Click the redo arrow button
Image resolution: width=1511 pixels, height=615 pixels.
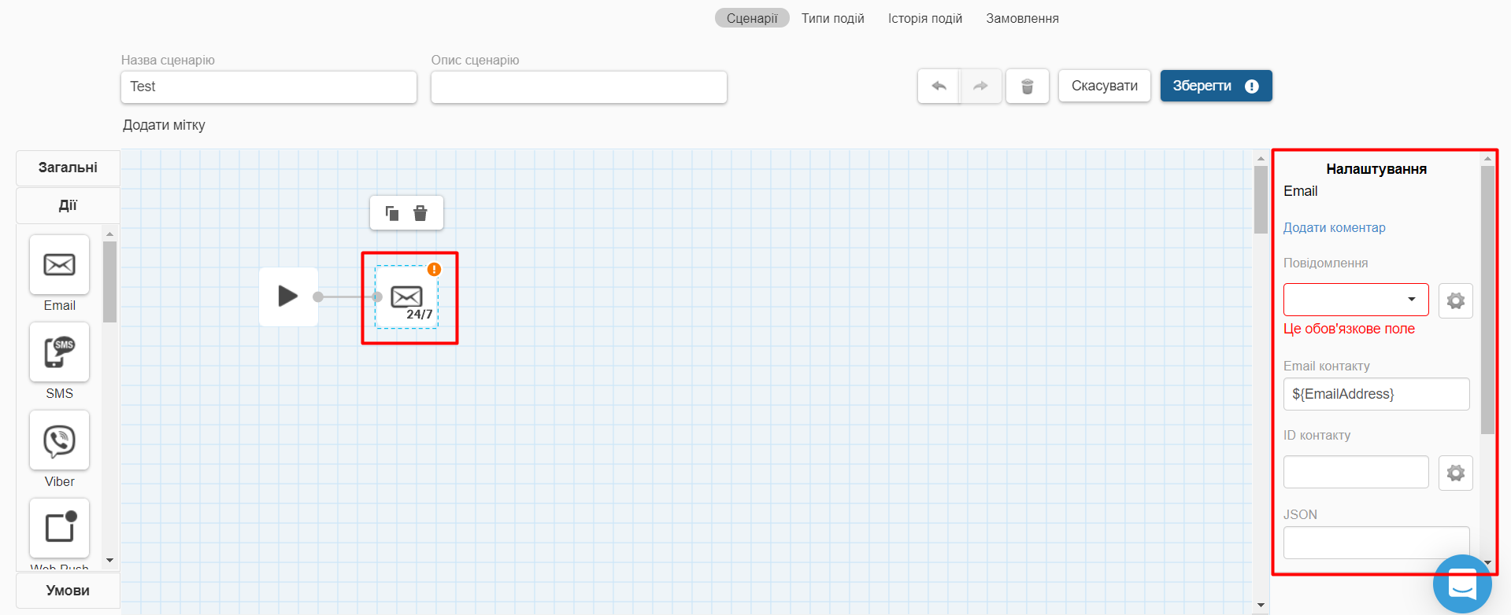[x=980, y=87]
